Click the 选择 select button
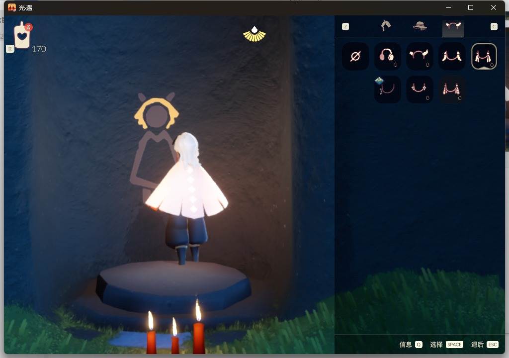 pyautogui.click(x=446, y=345)
